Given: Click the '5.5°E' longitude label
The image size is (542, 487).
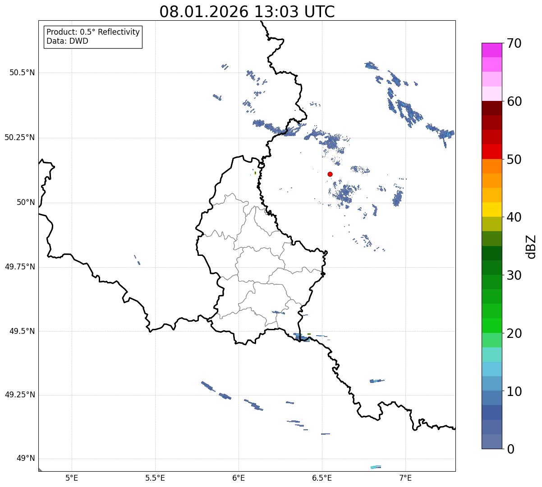Looking at the screenshot, I should tap(155, 478).
